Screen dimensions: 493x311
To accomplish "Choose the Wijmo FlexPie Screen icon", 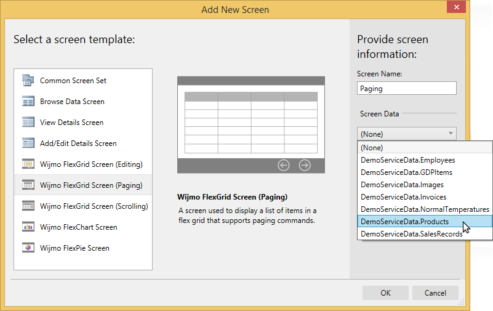I will pyautogui.click(x=28, y=248).
